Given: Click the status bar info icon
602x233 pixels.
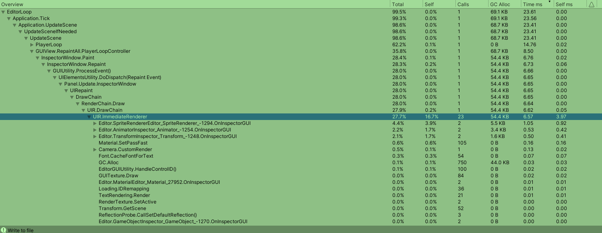Looking at the screenshot, I should [3, 230].
